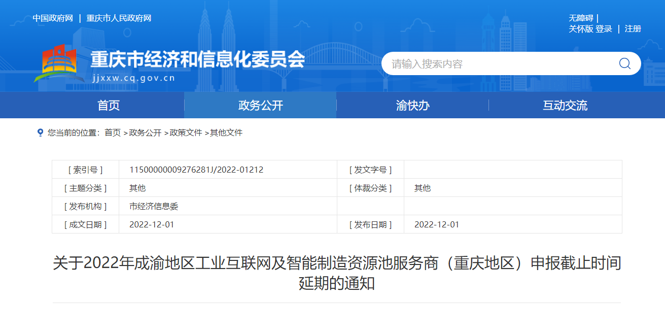Visit the 中国政府网 link
The image size is (665, 332).
(53, 18)
